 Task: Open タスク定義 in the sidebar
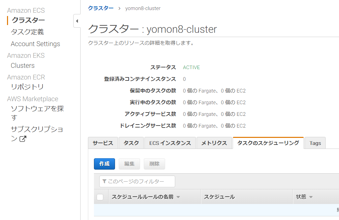[x=27, y=32]
